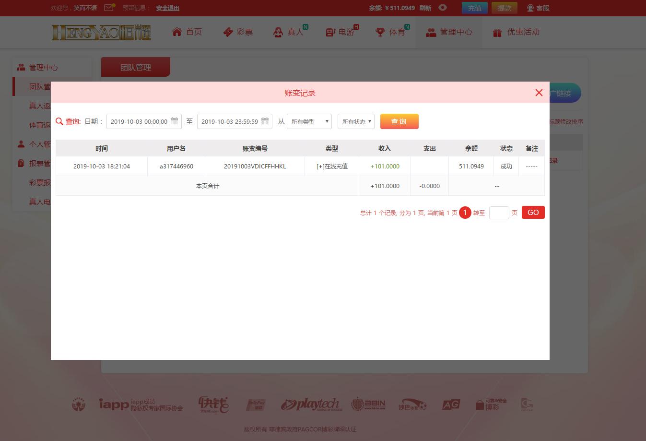Click username a317446960 cell
This screenshot has height=441, width=646.
176,166
